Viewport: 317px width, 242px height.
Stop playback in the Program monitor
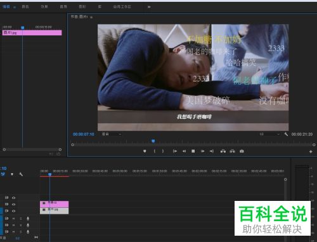point(193,151)
